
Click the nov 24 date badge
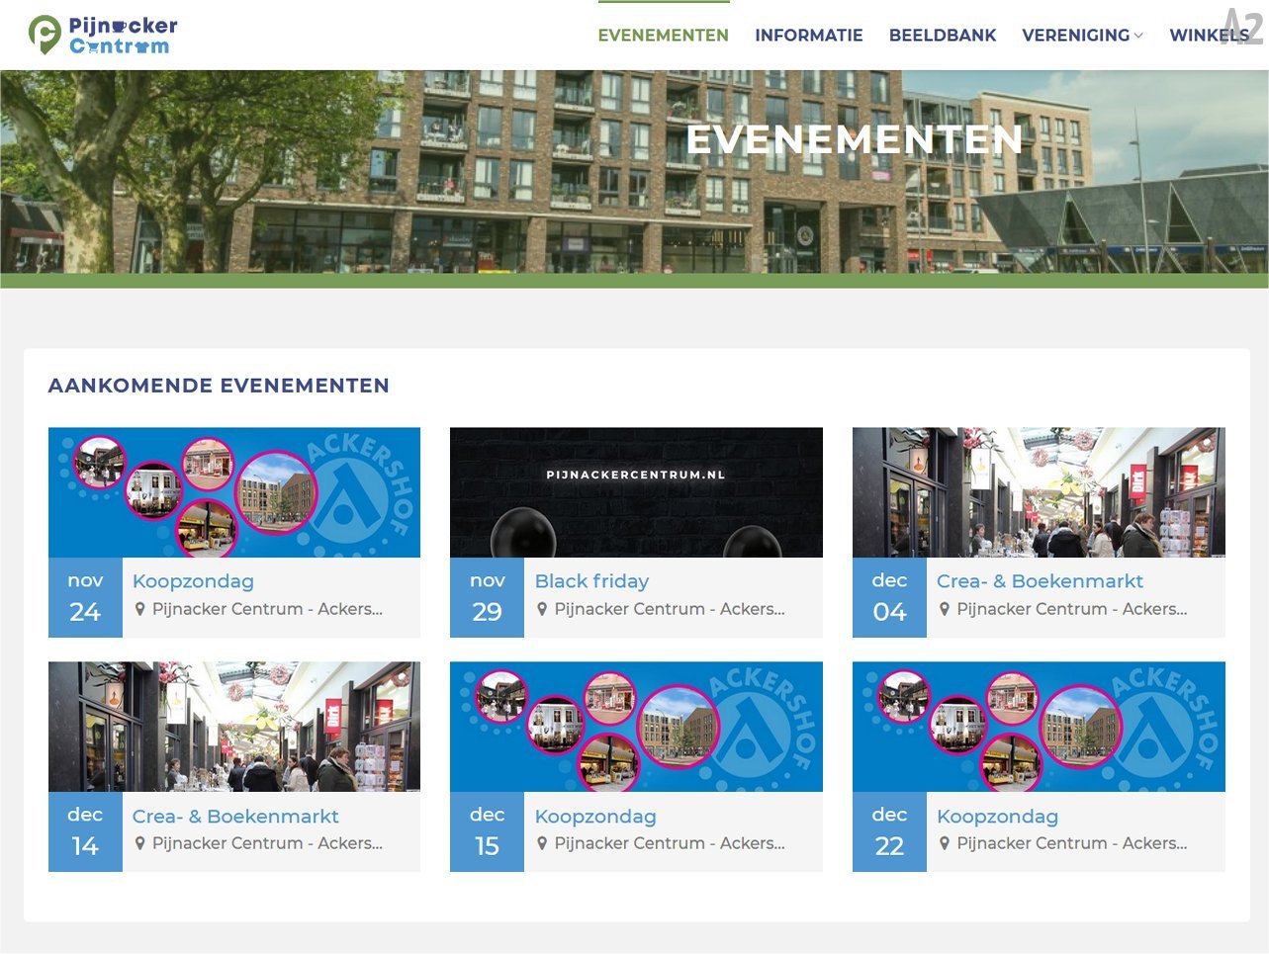[85, 597]
